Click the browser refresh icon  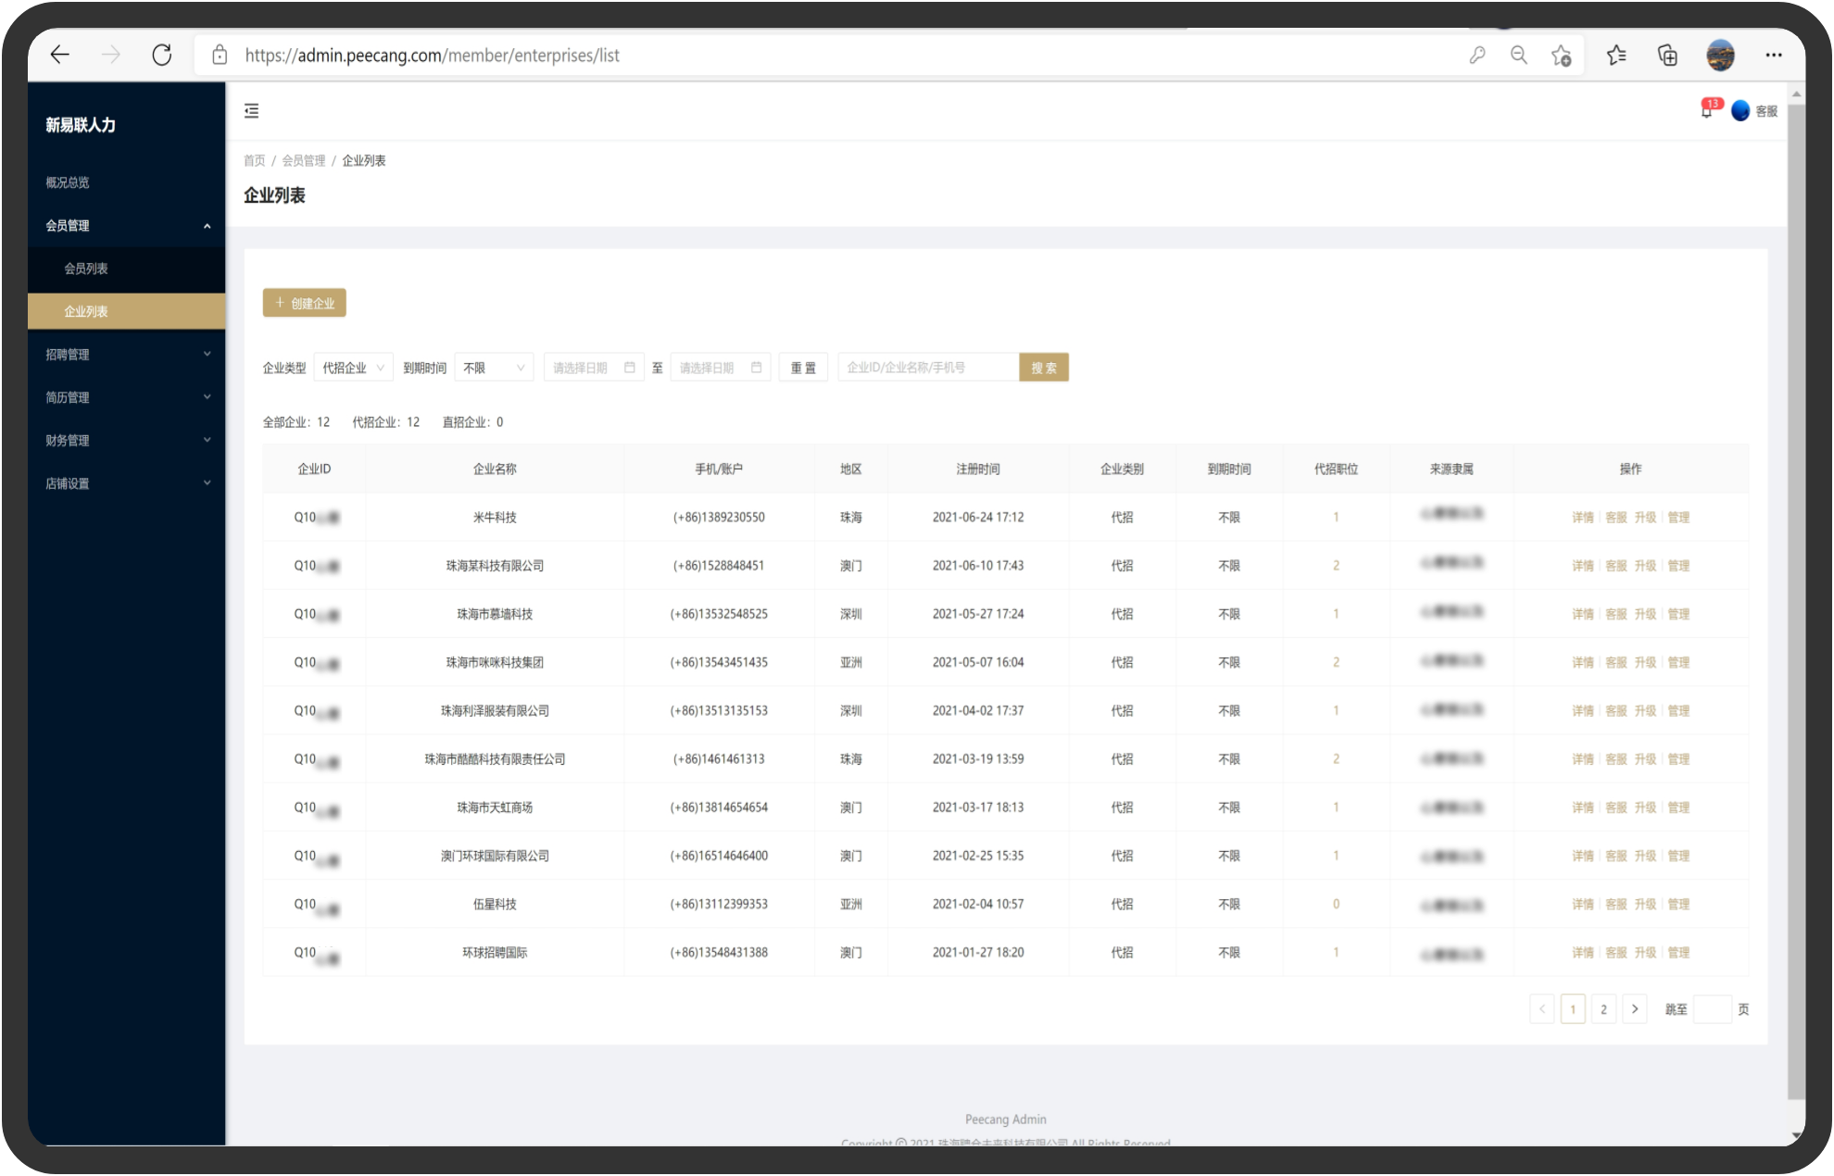point(162,56)
